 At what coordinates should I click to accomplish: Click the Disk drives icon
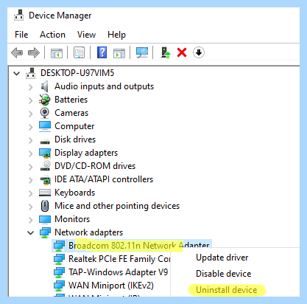[45, 142]
